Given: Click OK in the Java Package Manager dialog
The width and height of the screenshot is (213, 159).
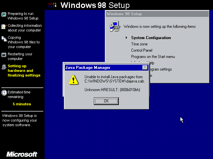Looking at the screenshot, I should (106, 101).
